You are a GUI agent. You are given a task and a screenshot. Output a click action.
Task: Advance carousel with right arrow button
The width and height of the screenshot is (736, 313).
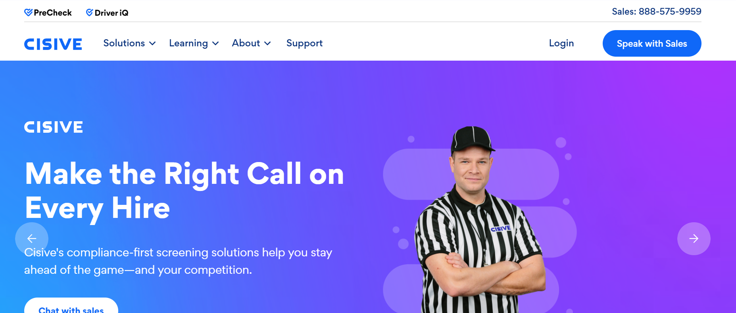(694, 239)
